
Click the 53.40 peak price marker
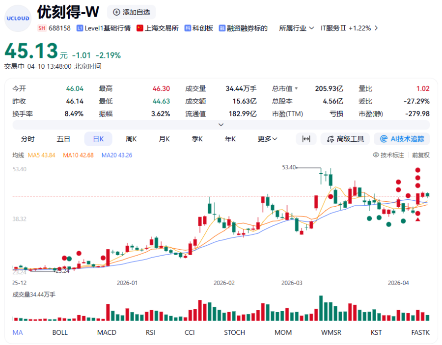(289, 167)
